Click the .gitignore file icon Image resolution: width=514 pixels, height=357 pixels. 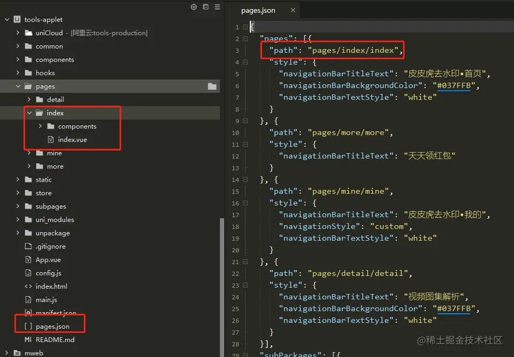click(28, 246)
